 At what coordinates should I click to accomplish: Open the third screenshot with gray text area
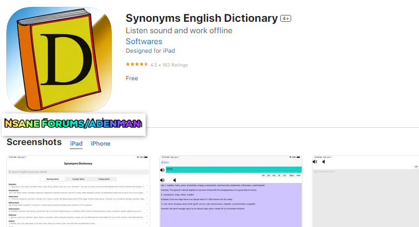[366, 191]
